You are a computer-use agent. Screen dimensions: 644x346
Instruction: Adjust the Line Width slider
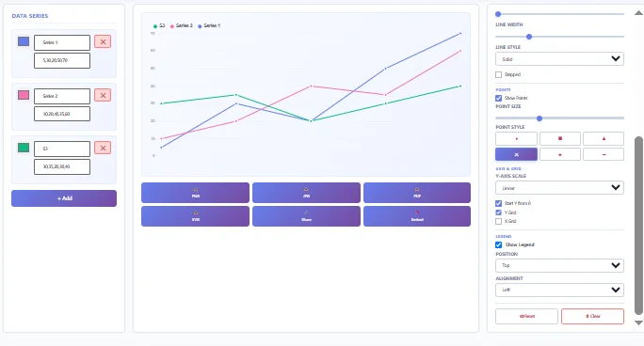tap(560, 37)
